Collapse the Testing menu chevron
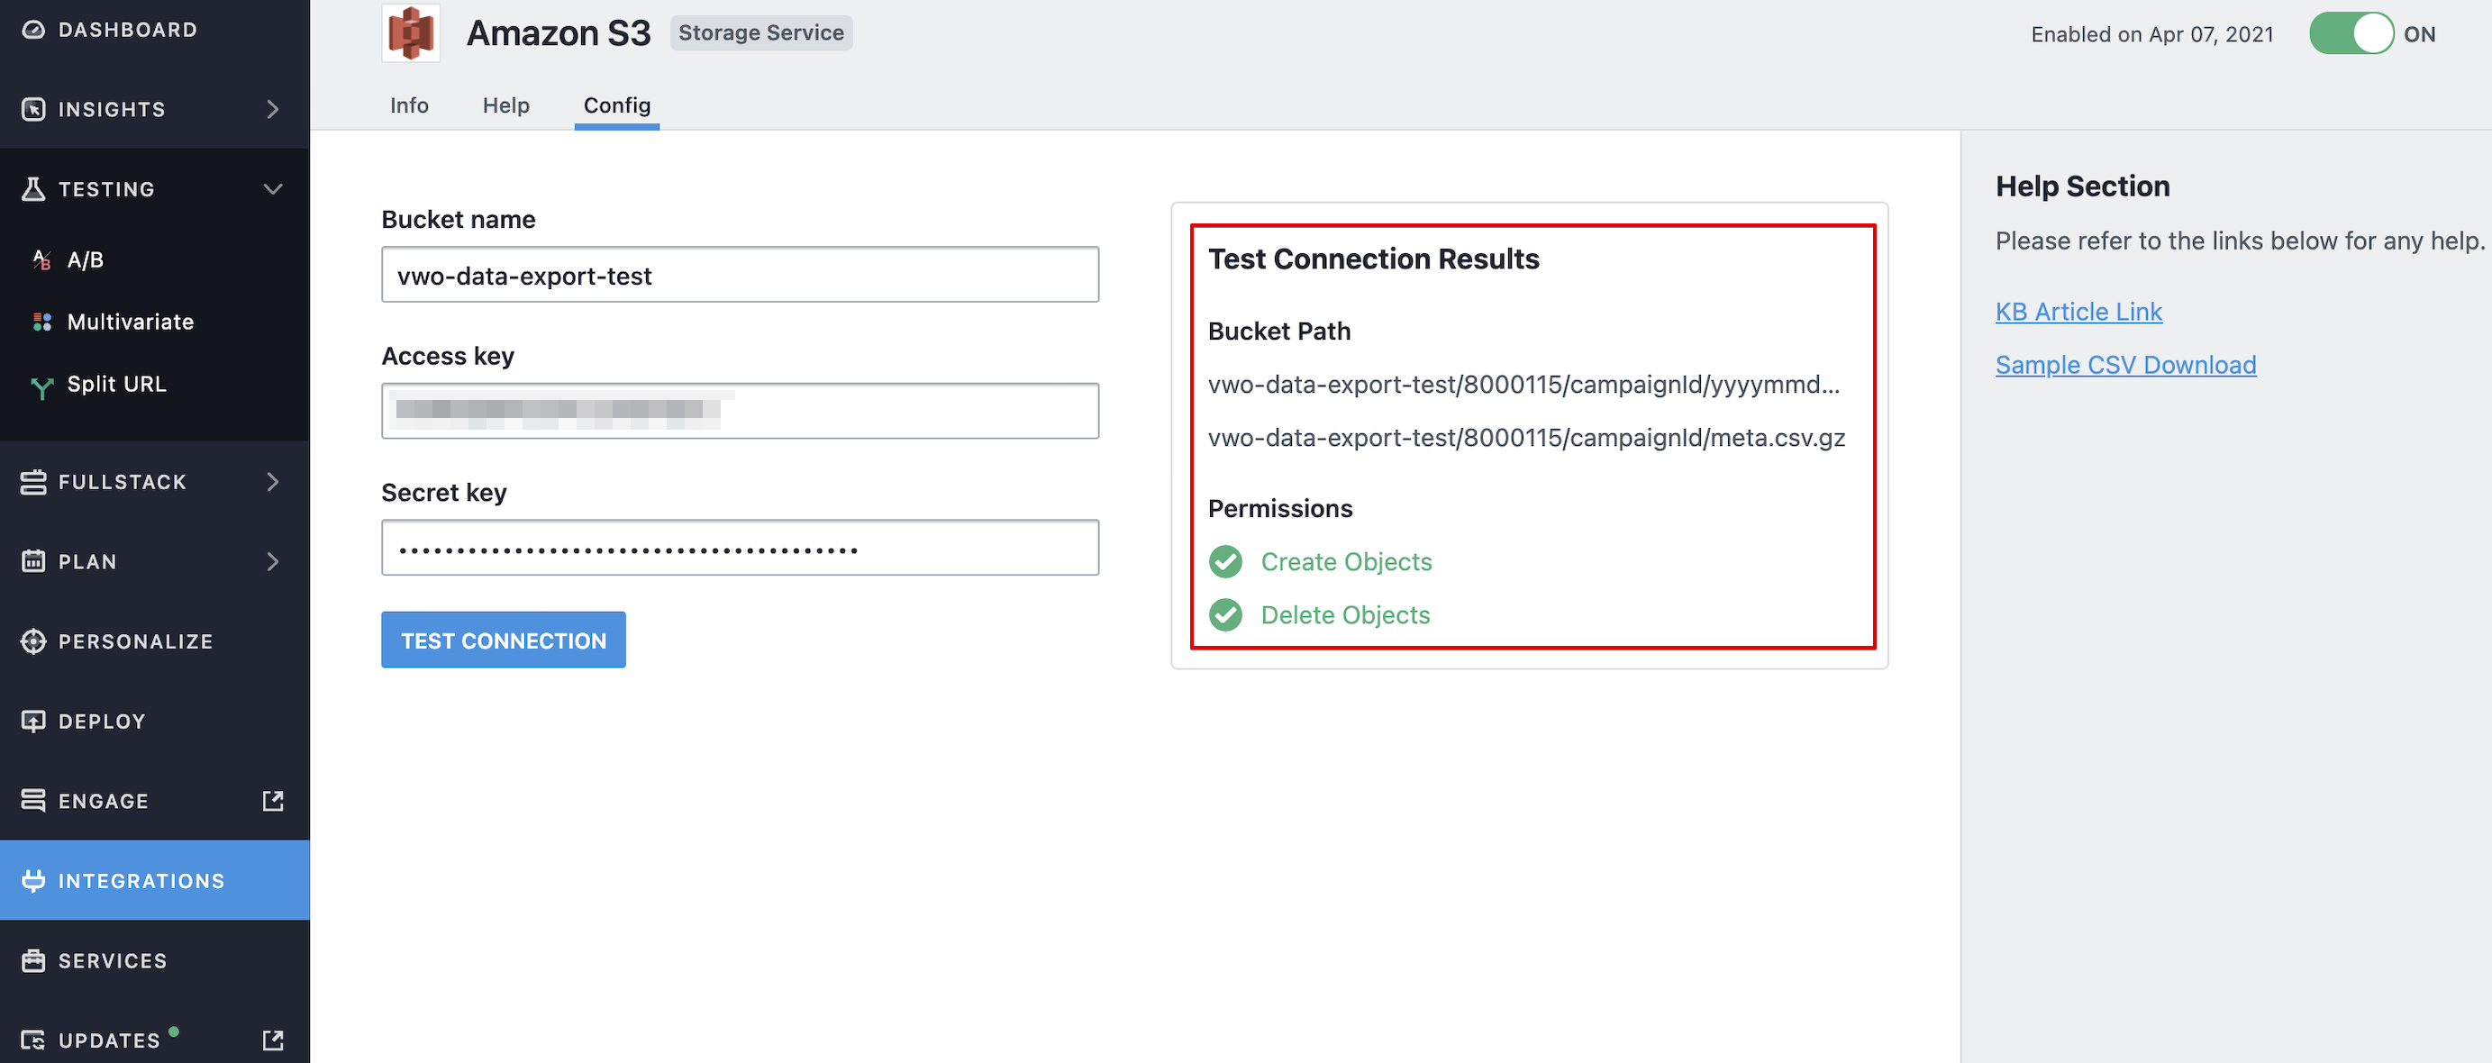The height and width of the screenshot is (1063, 2492). pos(273,188)
